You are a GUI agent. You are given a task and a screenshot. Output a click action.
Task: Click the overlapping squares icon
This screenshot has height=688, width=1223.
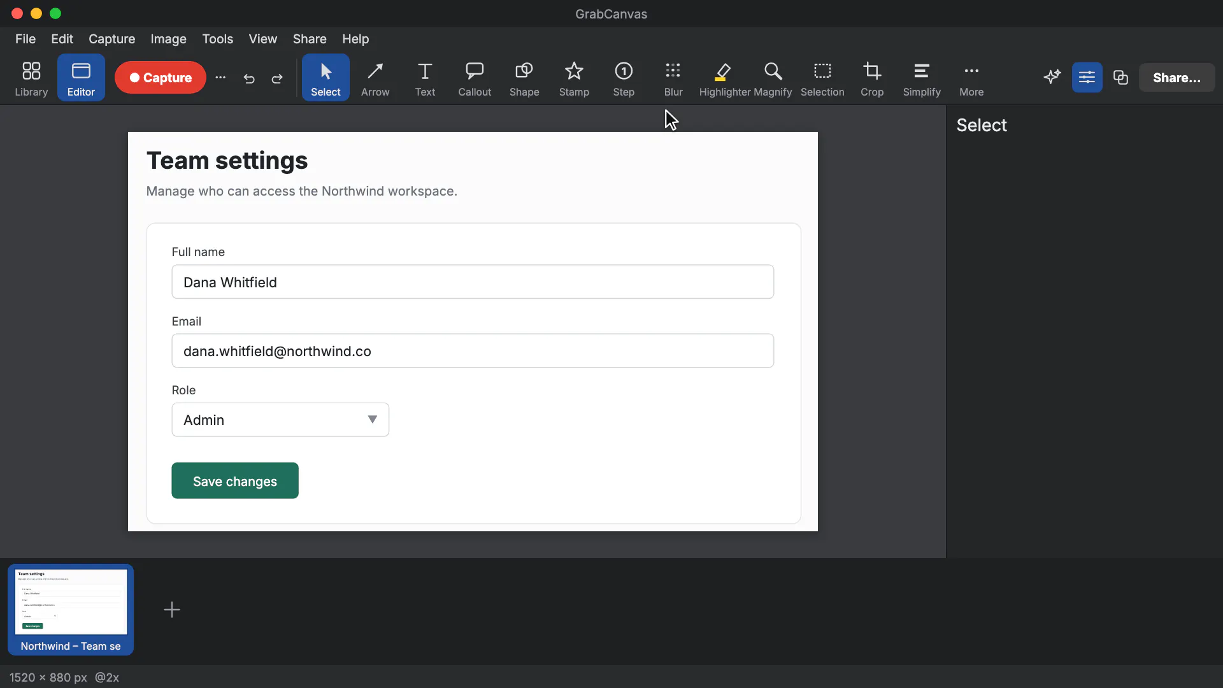pyautogui.click(x=1120, y=77)
